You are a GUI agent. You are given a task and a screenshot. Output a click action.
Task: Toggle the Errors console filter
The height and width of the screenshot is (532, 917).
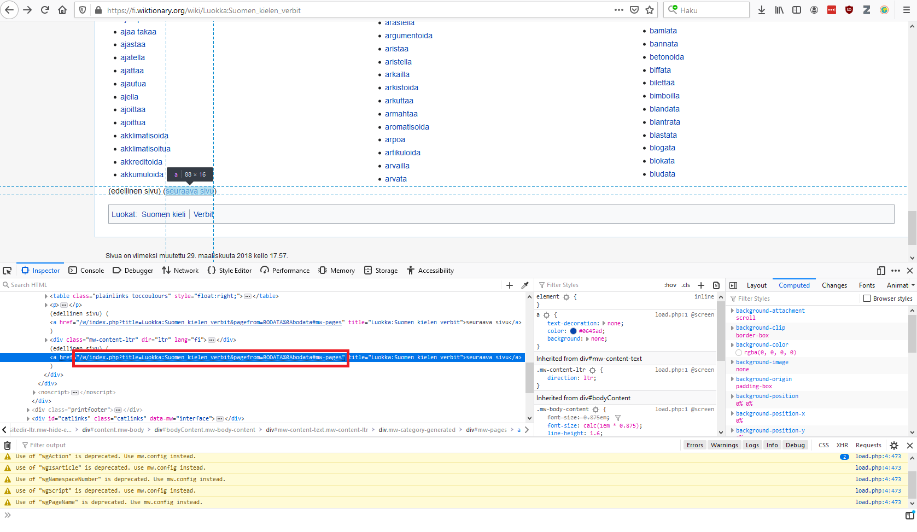pos(694,445)
